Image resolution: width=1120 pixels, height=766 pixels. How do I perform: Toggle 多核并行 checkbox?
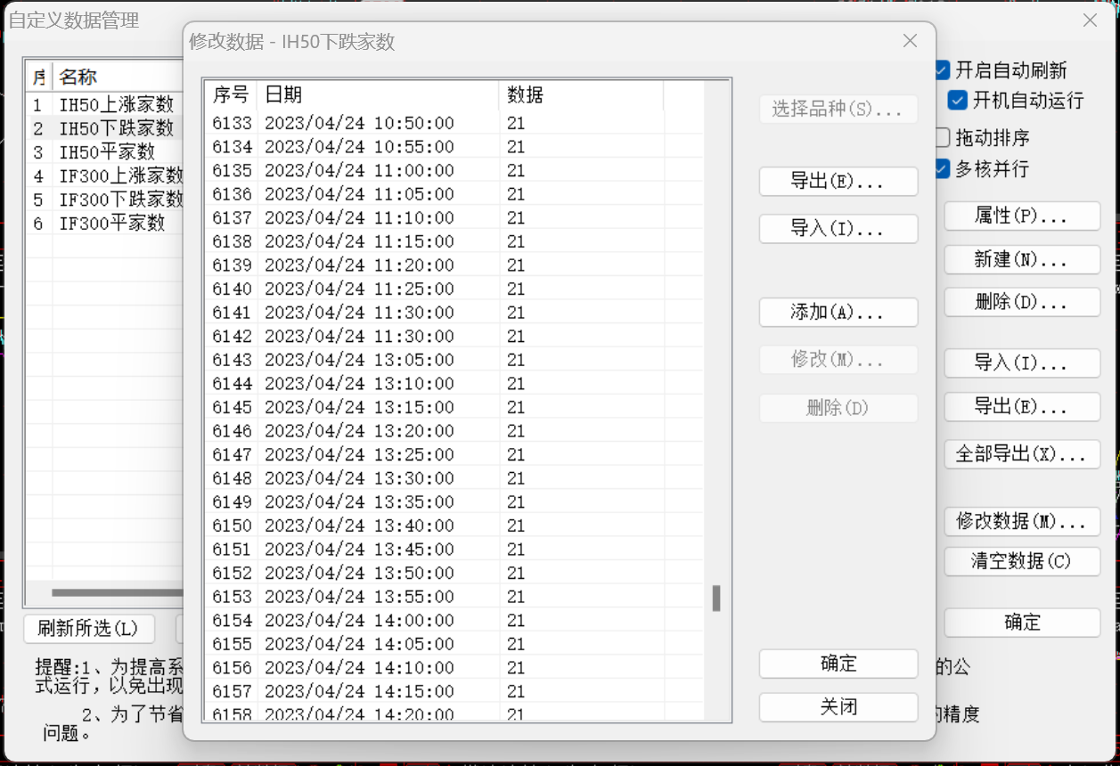click(942, 169)
